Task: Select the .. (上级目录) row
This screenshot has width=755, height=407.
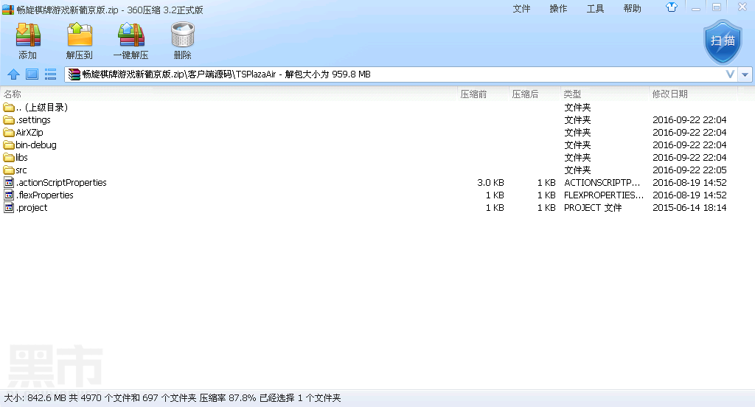Action: [377, 108]
